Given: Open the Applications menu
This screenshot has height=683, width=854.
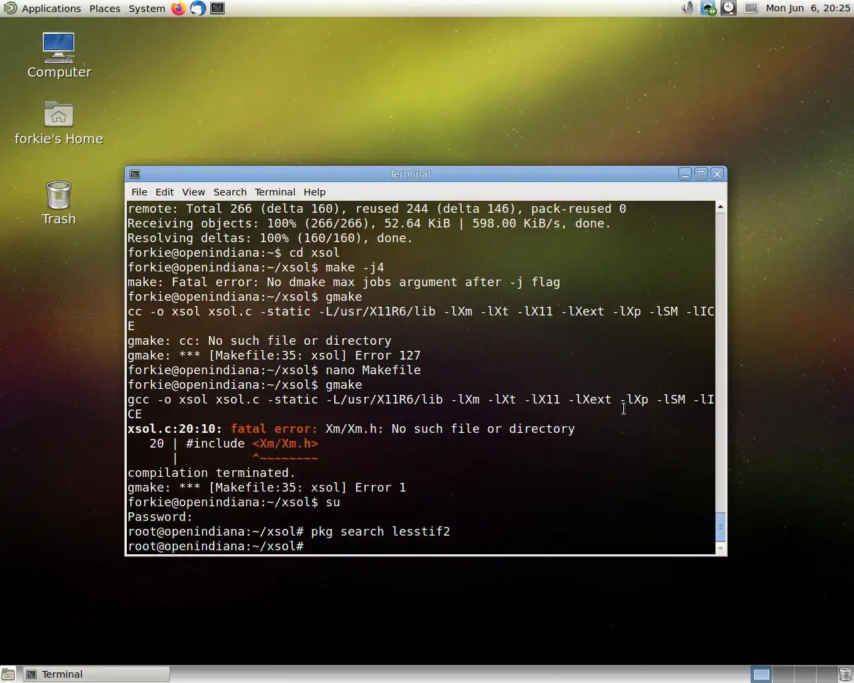Looking at the screenshot, I should point(51,8).
